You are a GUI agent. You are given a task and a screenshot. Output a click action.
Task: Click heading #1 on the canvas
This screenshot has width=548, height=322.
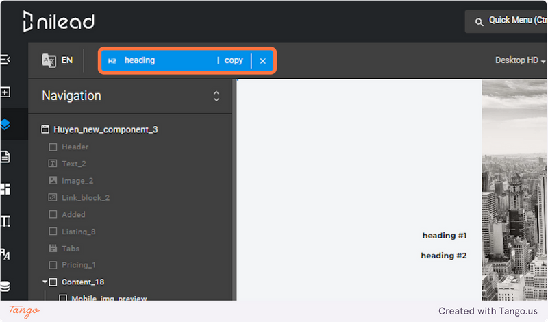point(444,235)
